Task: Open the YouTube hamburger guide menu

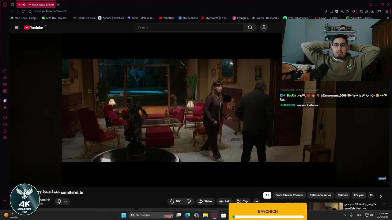Action: coord(17,28)
